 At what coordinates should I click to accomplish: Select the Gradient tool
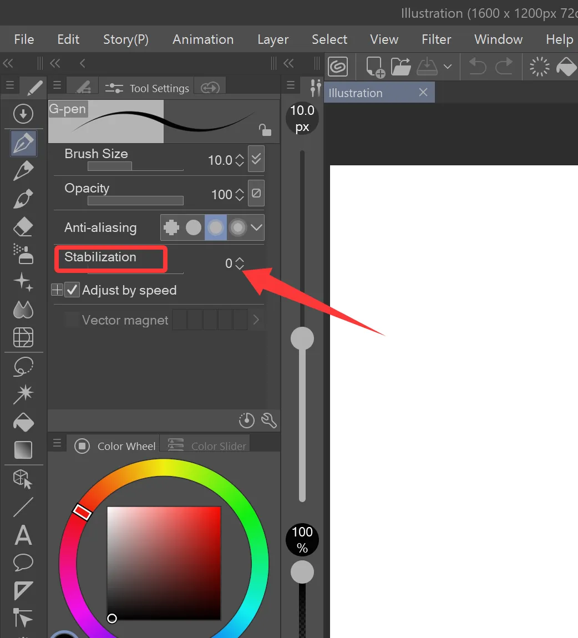(x=23, y=450)
